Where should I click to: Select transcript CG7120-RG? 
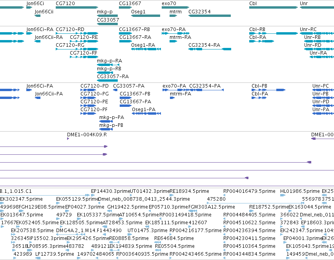click(77, 49)
